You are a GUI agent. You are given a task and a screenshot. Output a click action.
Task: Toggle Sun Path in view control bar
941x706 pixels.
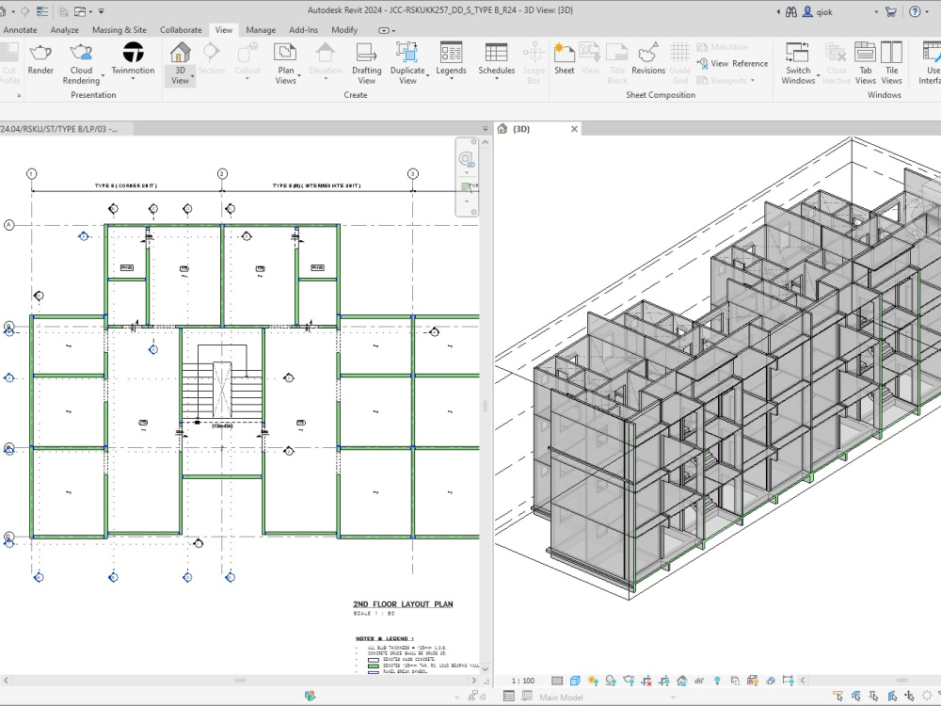(x=593, y=681)
